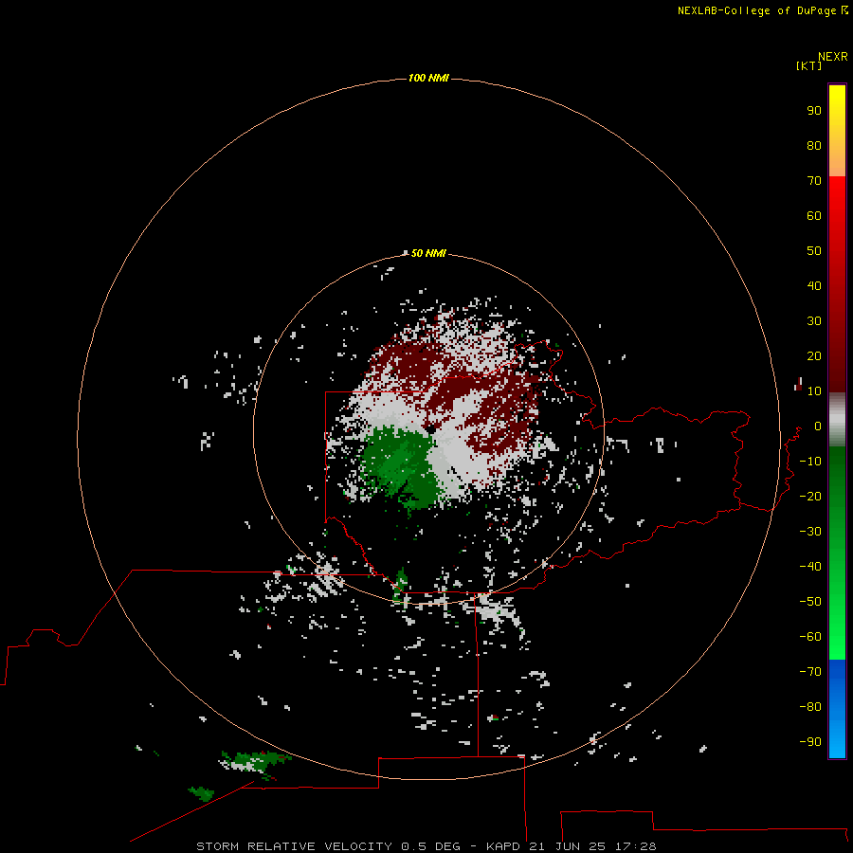Click the -50 value on the velocity scale
The width and height of the screenshot is (853, 853).
click(x=810, y=602)
